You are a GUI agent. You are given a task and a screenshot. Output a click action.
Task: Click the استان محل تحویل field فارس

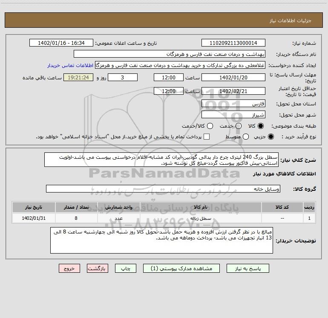(x=233, y=103)
